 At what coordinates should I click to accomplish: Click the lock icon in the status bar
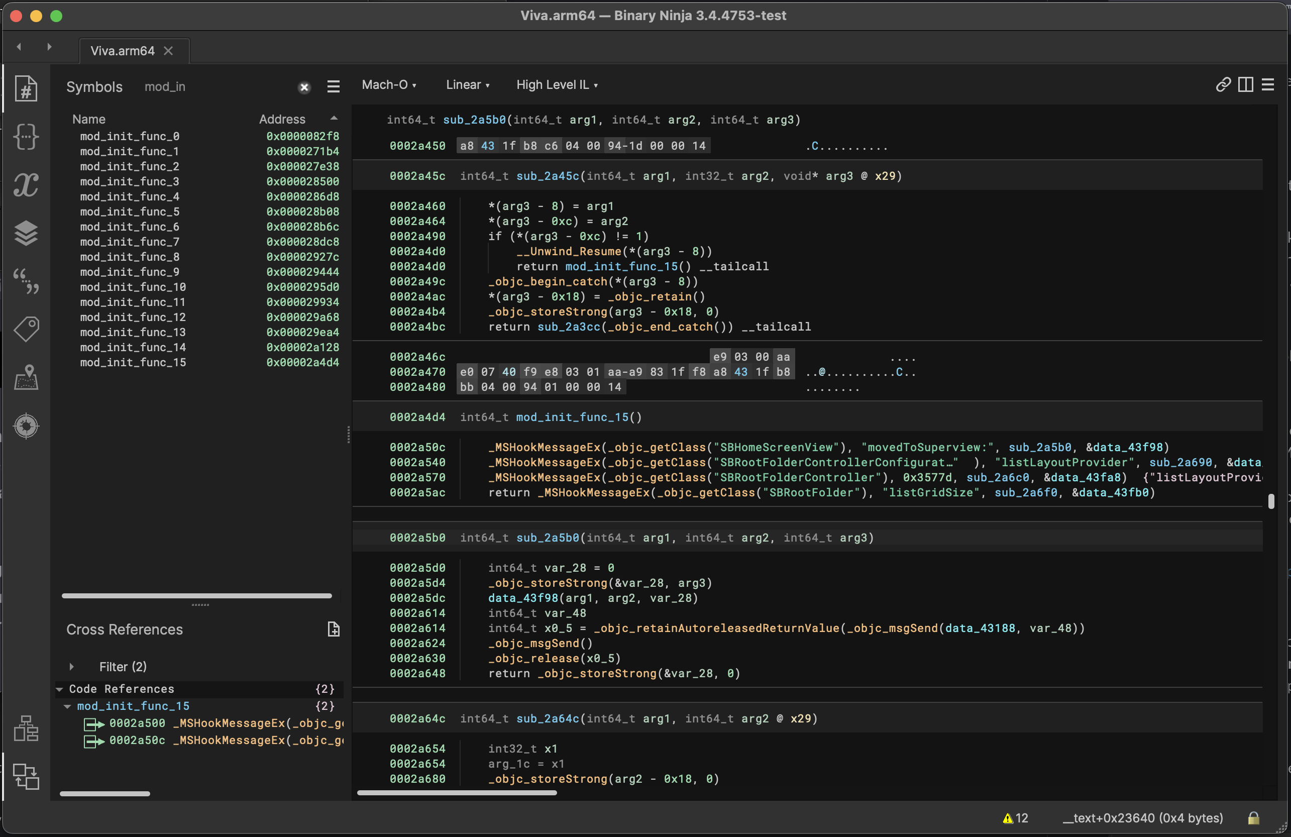[1253, 818]
